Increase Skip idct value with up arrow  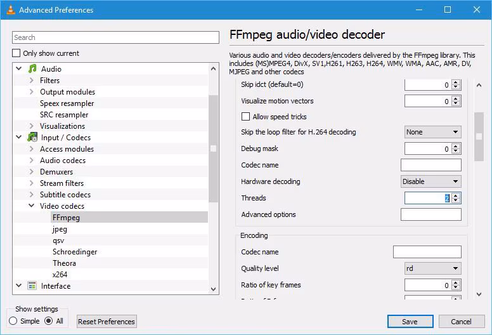456,82
